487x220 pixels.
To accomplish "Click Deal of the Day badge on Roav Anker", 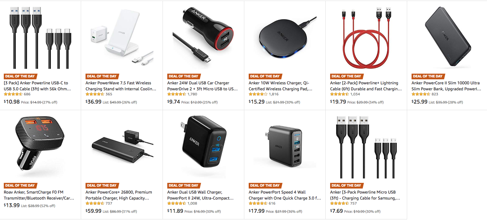I will click(x=21, y=185).
